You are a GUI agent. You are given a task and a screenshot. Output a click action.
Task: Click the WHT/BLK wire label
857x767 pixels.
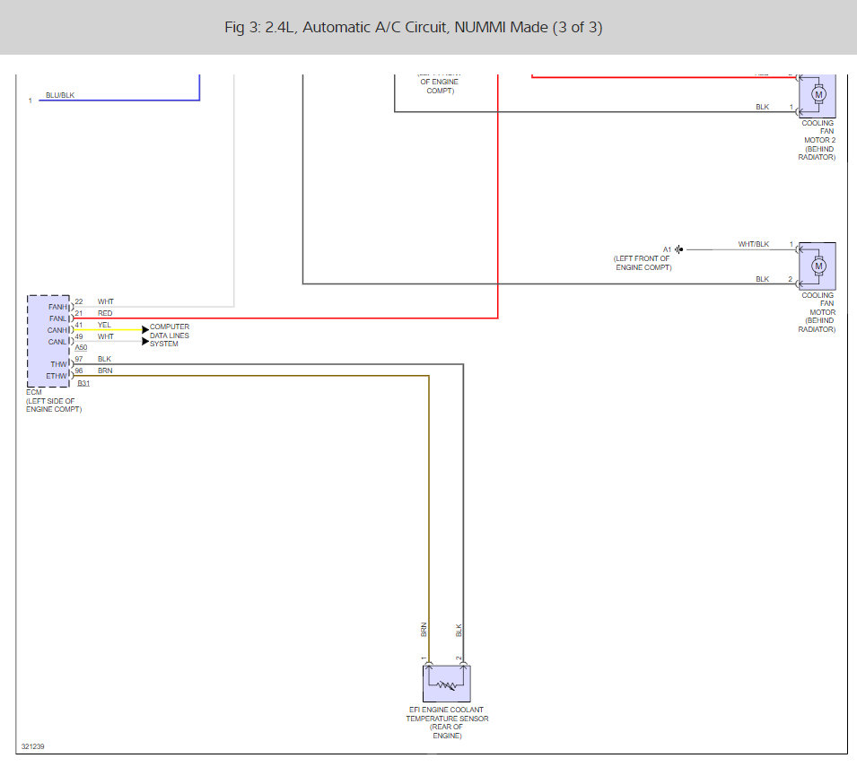click(x=753, y=244)
